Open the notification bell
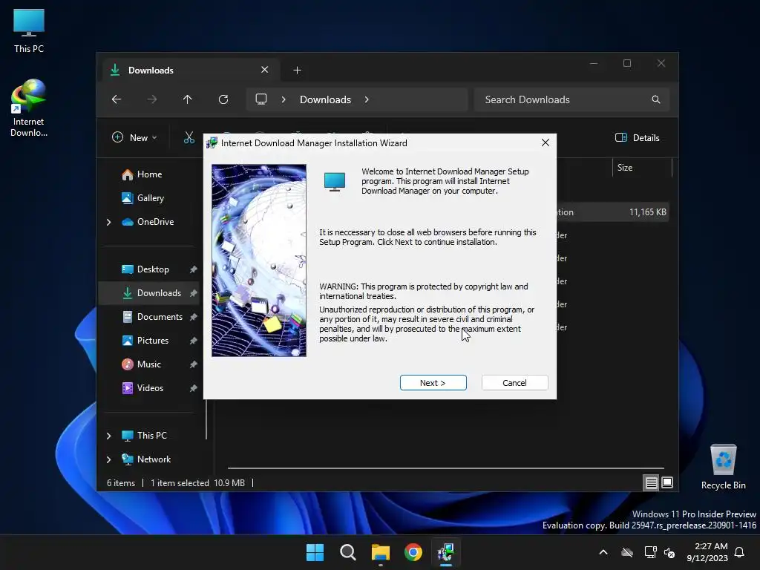Screen dimensions: 760x570 (x=740, y=552)
